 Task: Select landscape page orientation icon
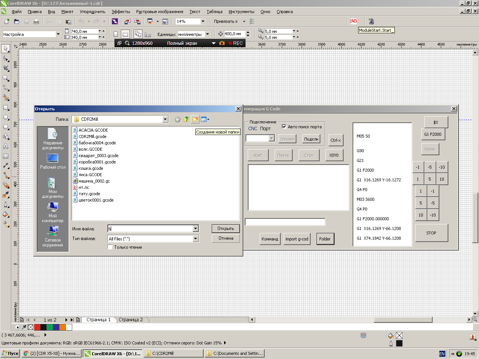125,34
